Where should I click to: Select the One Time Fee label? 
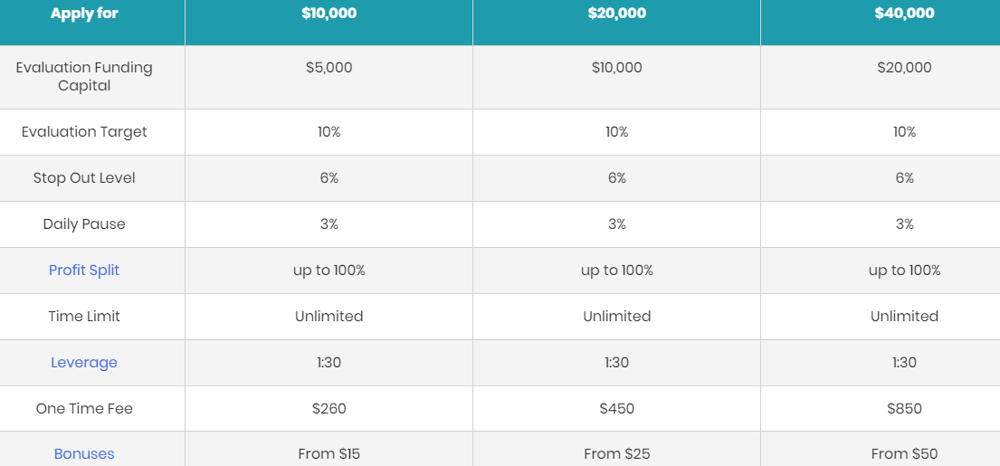pos(84,409)
